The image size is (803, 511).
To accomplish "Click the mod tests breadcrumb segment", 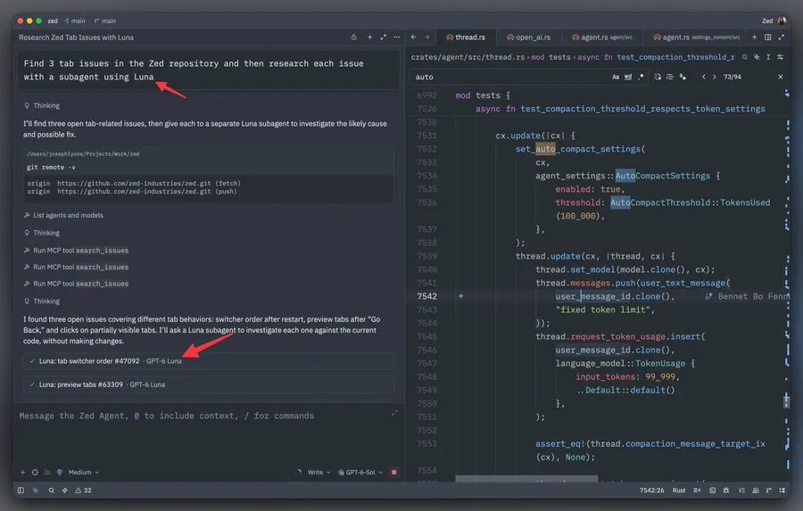I will [551, 57].
